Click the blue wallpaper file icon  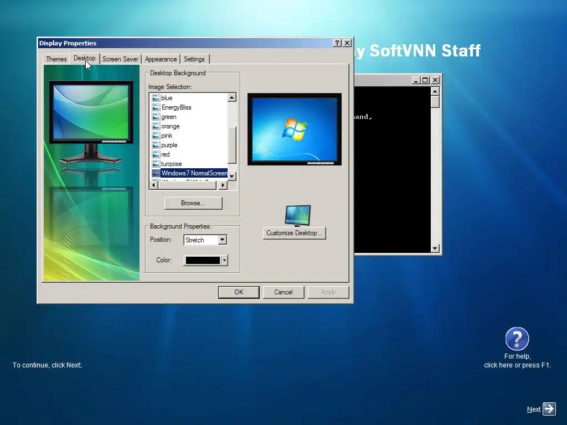156,98
